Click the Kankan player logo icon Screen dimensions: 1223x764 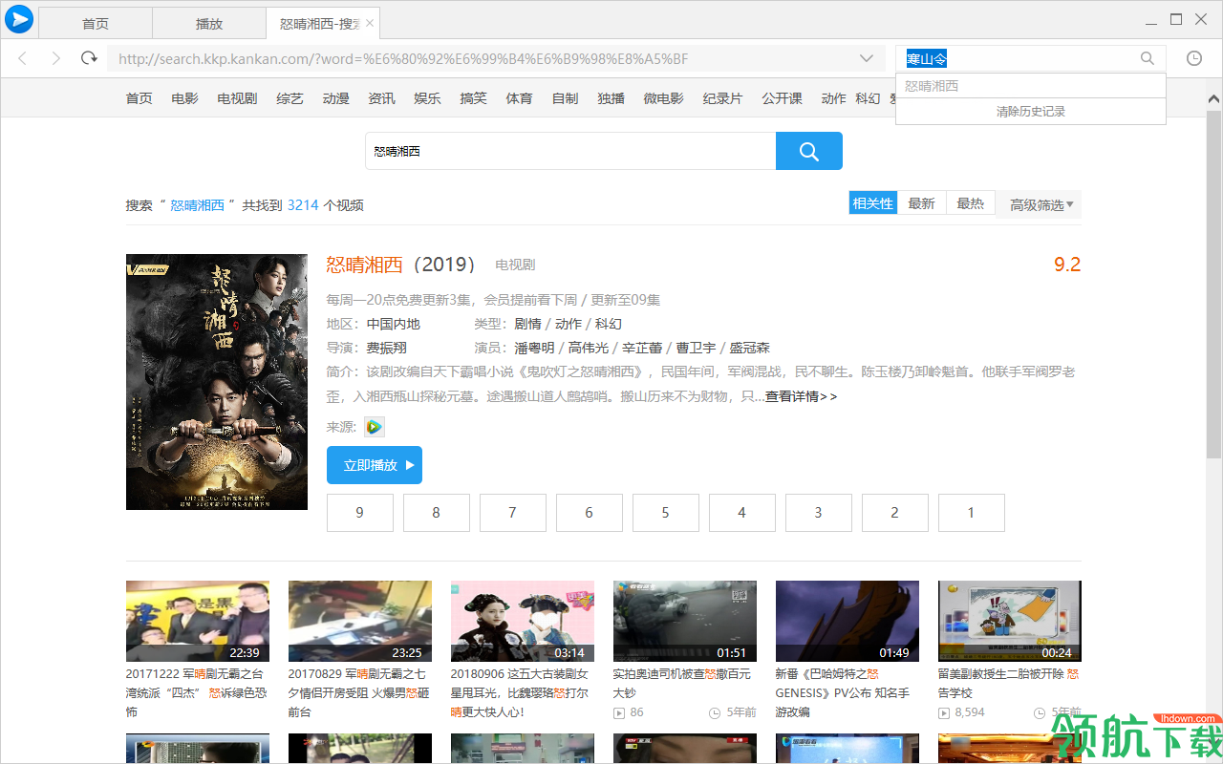18,19
